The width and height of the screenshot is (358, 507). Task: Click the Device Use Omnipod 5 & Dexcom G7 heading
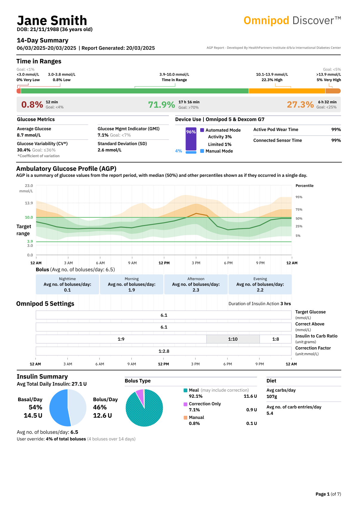[x=220, y=119]
